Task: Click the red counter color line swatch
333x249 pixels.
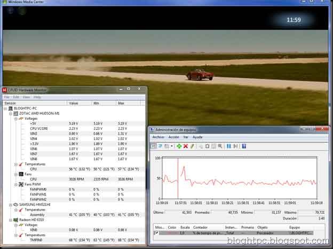Action: coord(172,233)
